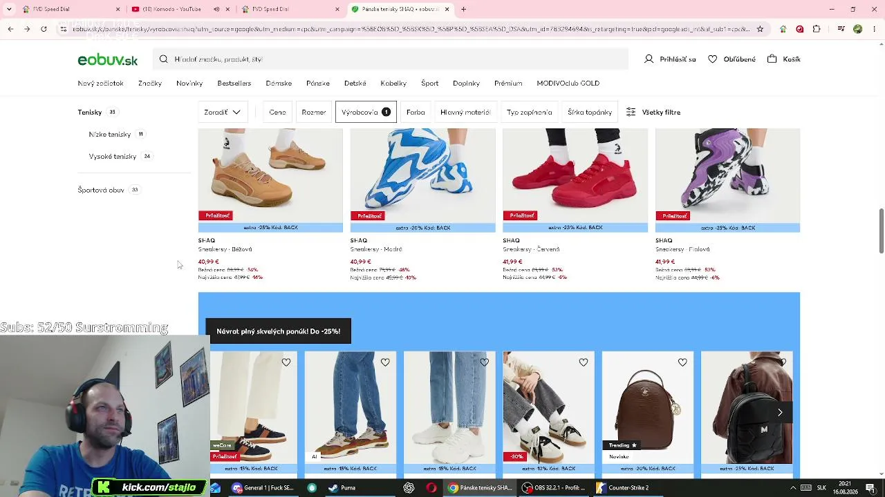This screenshot has height=497, width=885.
Task: Open the Detské menu
Action: [355, 84]
